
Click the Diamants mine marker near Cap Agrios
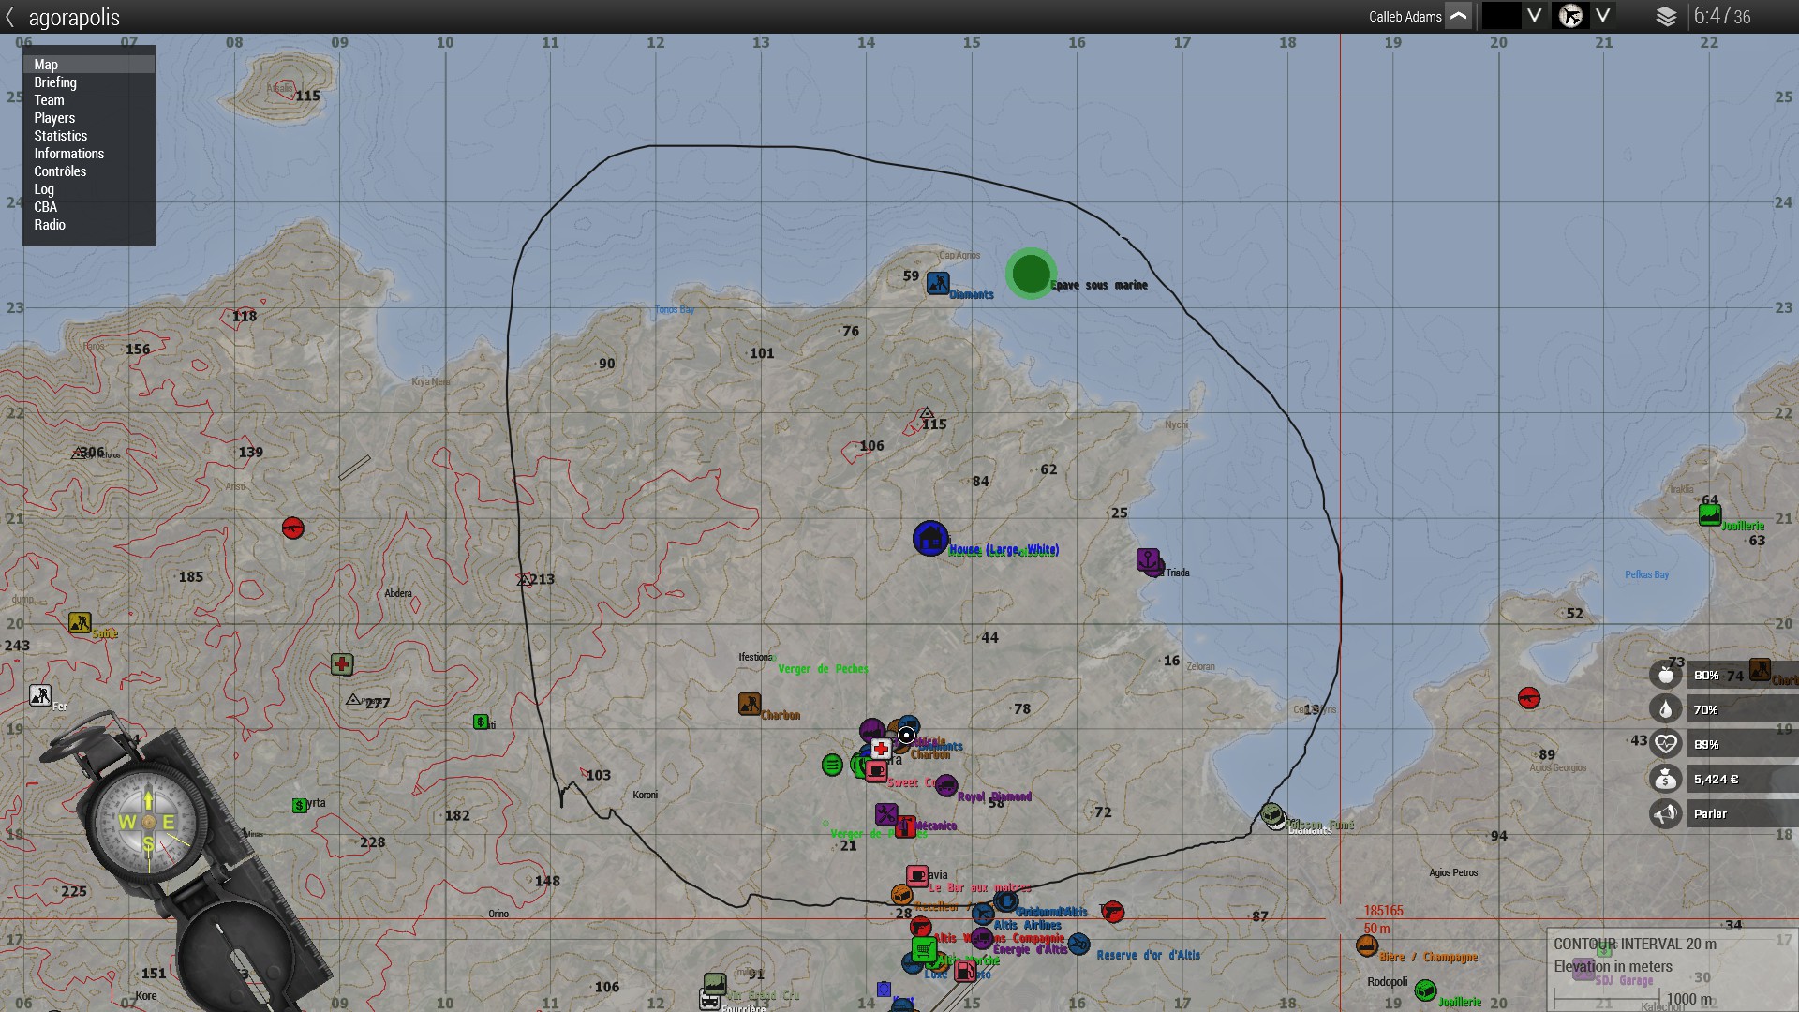click(937, 283)
